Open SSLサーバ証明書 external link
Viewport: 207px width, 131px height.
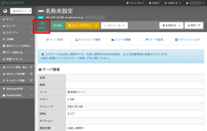point(17,74)
